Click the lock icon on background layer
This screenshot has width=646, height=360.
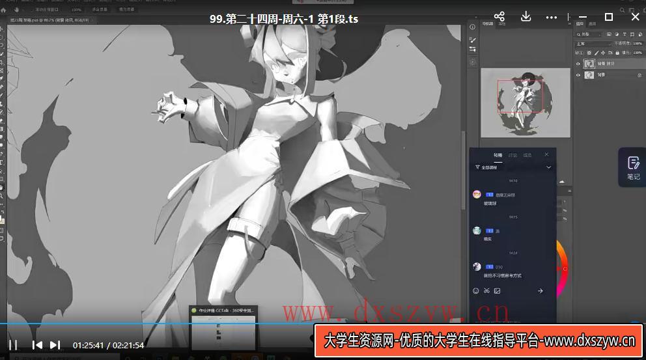(639, 75)
